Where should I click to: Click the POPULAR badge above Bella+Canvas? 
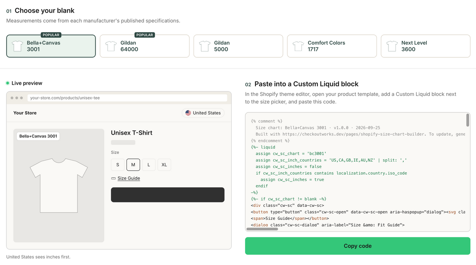click(51, 35)
